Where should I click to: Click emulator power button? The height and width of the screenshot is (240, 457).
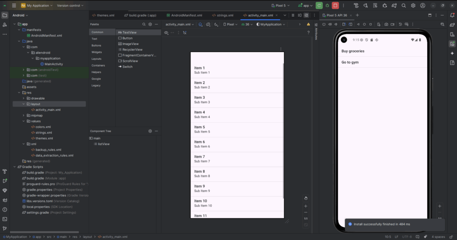[324, 25]
